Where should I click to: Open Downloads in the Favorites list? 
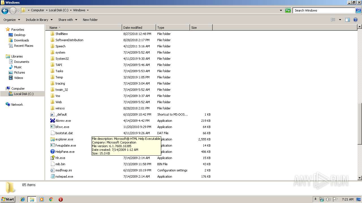[x=21, y=40]
